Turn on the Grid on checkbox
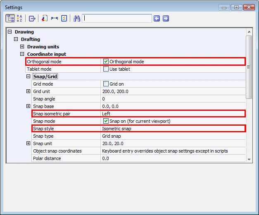Viewport: 259px width, 215px height. pos(106,84)
